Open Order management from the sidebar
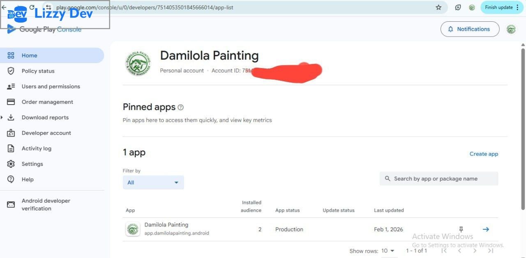 (47, 102)
